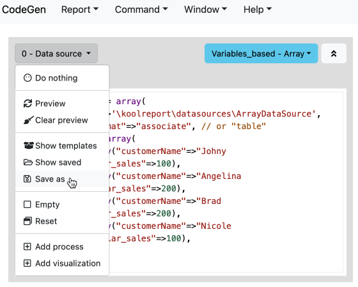
Task: Select Add process menu entry
Action: pyautogui.click(x=62, y=247)
